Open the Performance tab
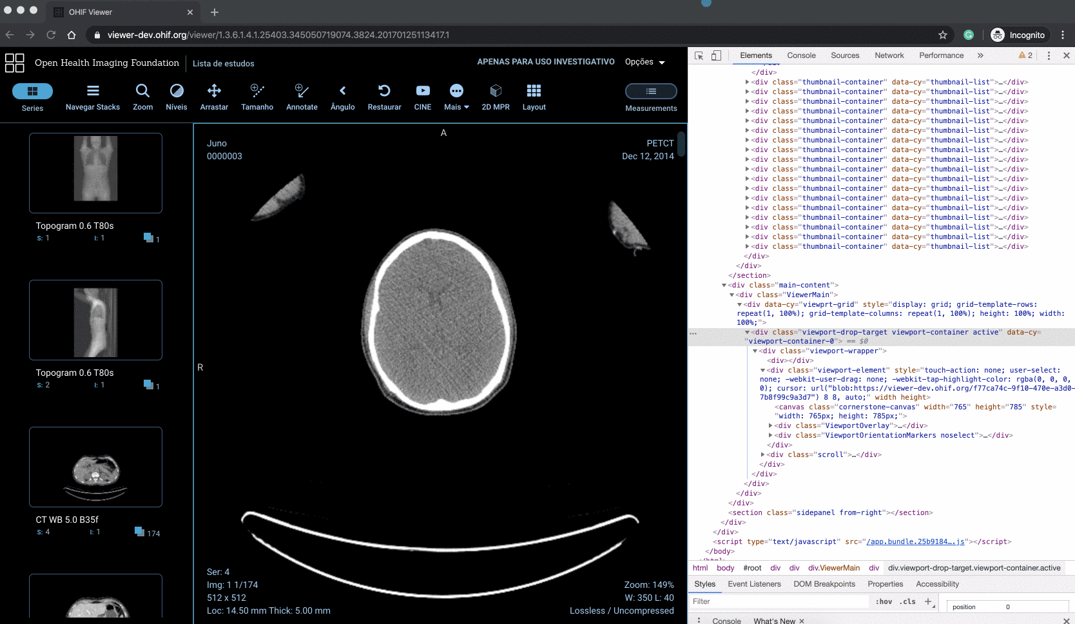 [x=941, y=55]
